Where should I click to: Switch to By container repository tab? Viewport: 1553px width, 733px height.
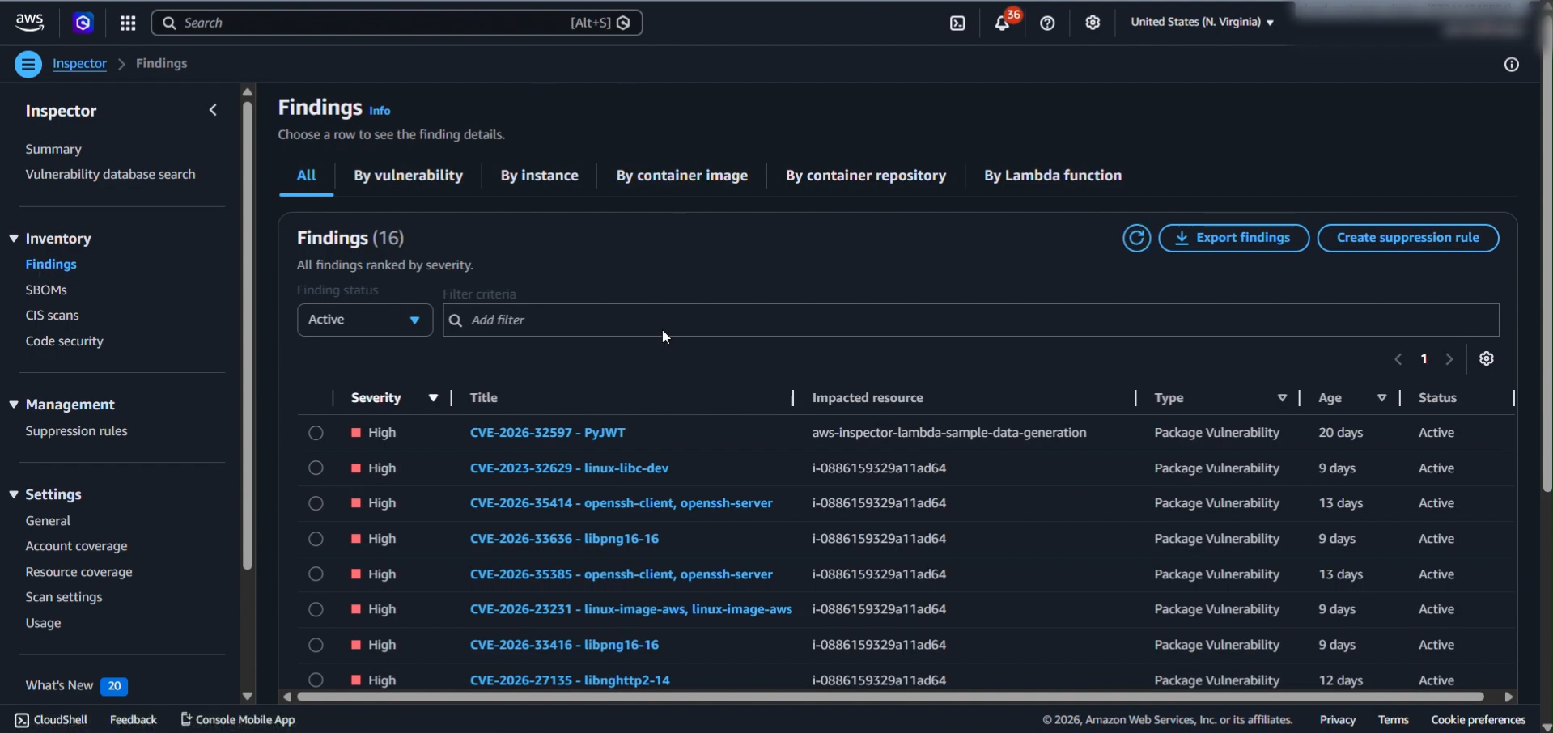point(865,176)
